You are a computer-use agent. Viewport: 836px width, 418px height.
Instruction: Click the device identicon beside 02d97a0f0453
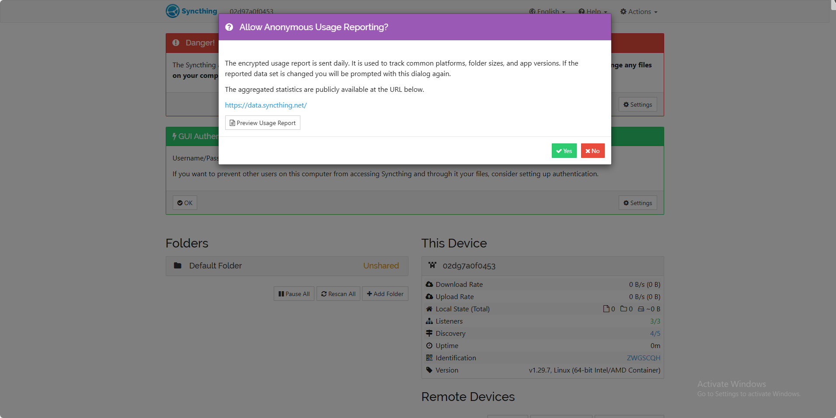pyautogui.click(x=432, y=265)
